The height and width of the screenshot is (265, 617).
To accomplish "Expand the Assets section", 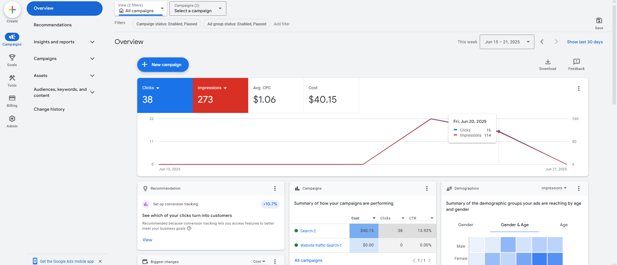I will (92, 76).
